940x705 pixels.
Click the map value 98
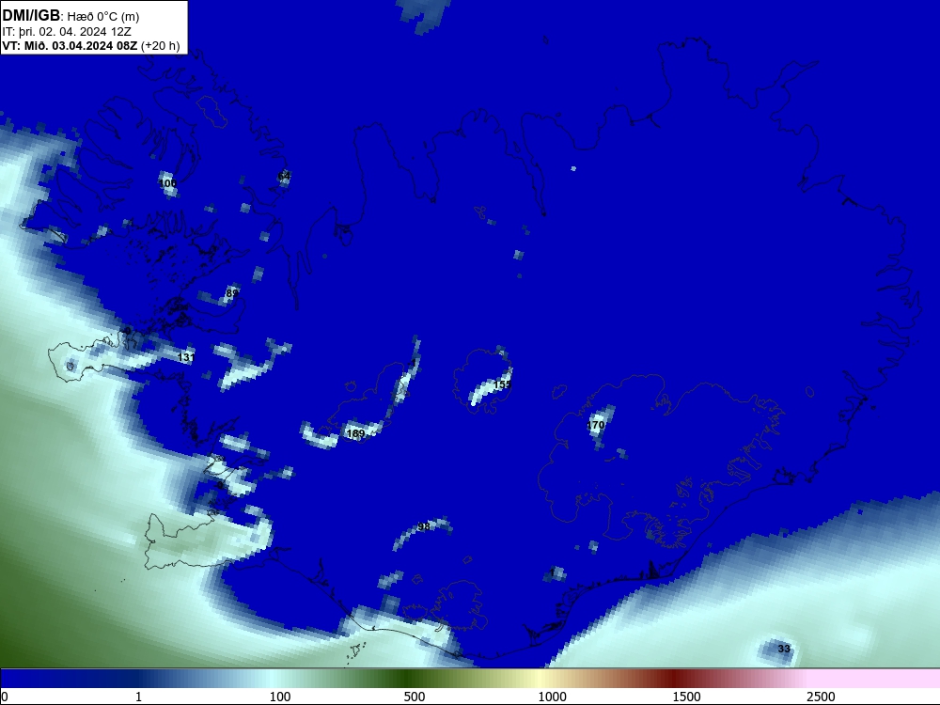click(423, 526)
